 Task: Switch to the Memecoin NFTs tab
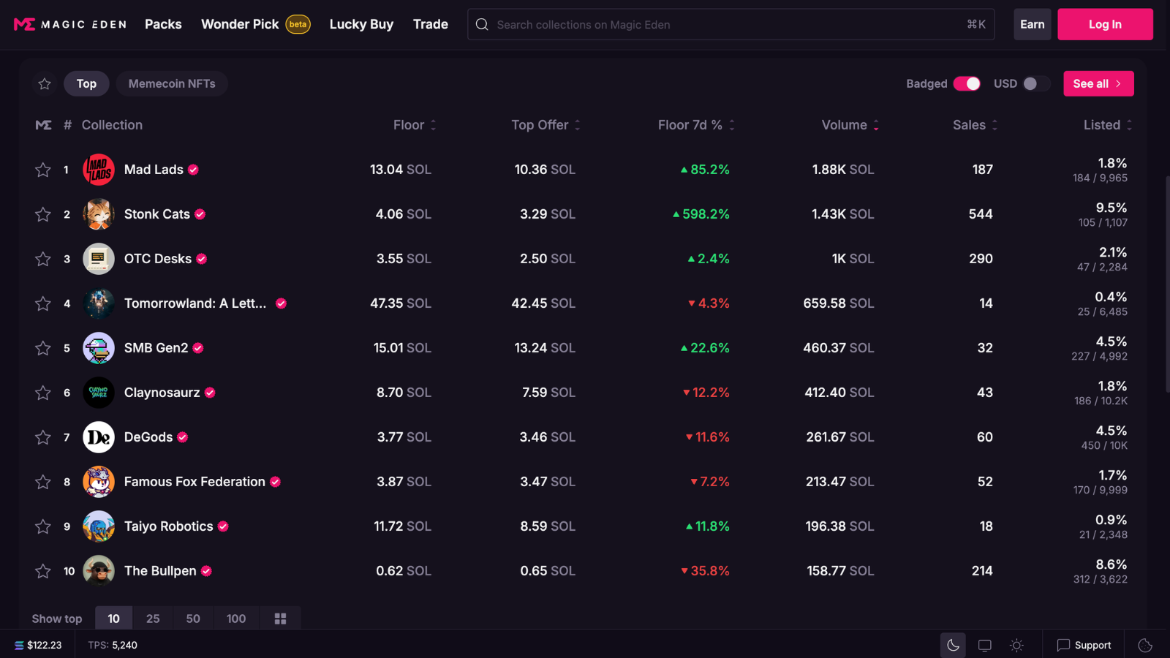[x=172, y=83]
